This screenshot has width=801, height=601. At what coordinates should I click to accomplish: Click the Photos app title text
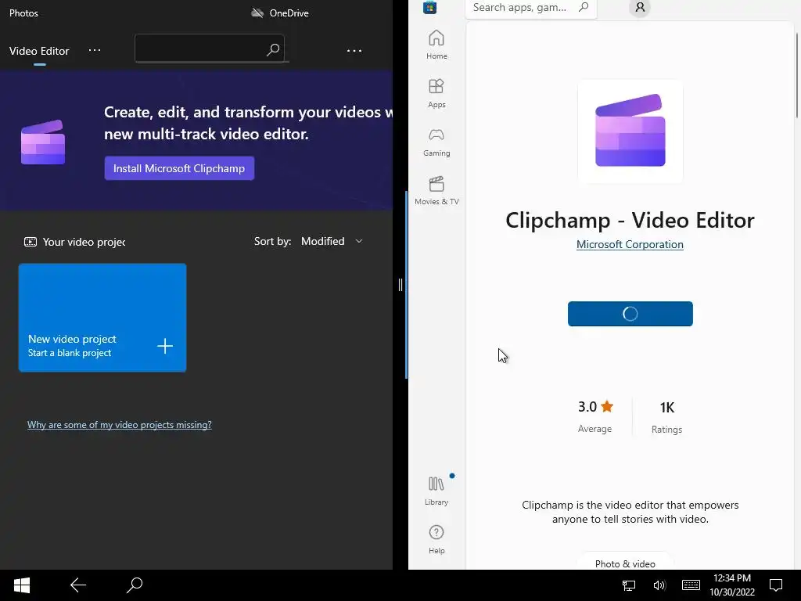(x=23, y=13)
